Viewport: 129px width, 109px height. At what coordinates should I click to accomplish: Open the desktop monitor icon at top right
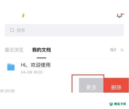click(120, 16)
